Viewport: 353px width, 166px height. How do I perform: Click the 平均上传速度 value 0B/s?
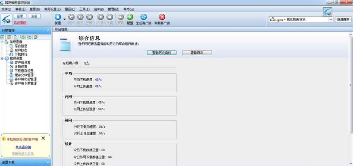click(98, 86)
